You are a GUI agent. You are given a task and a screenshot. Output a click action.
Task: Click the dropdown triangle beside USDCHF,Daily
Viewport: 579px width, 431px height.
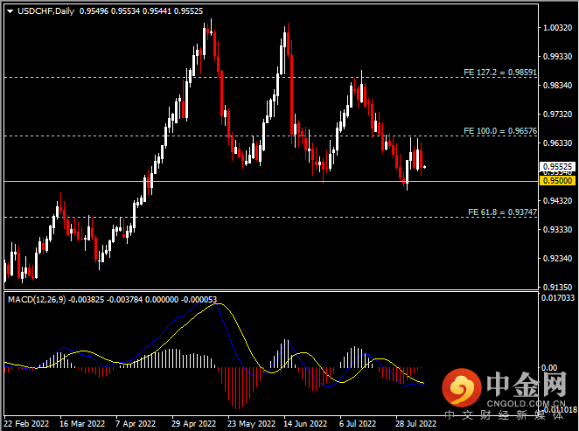pos(10,11)
